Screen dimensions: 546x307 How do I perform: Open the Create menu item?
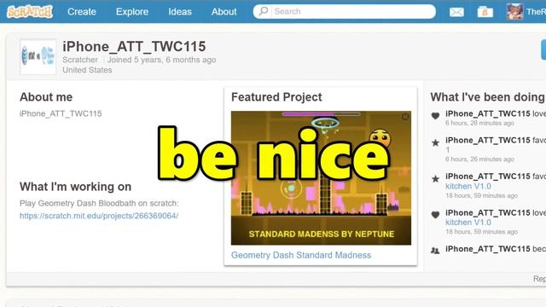82,12
